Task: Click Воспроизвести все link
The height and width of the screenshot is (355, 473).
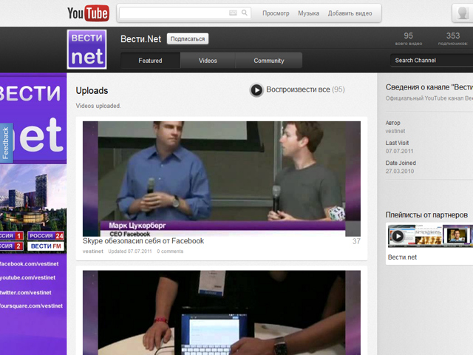Action: coord(298,89)
